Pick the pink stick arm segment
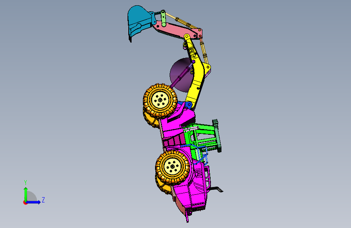The height and width of the screenshot is (228, 351). (177, 30)
